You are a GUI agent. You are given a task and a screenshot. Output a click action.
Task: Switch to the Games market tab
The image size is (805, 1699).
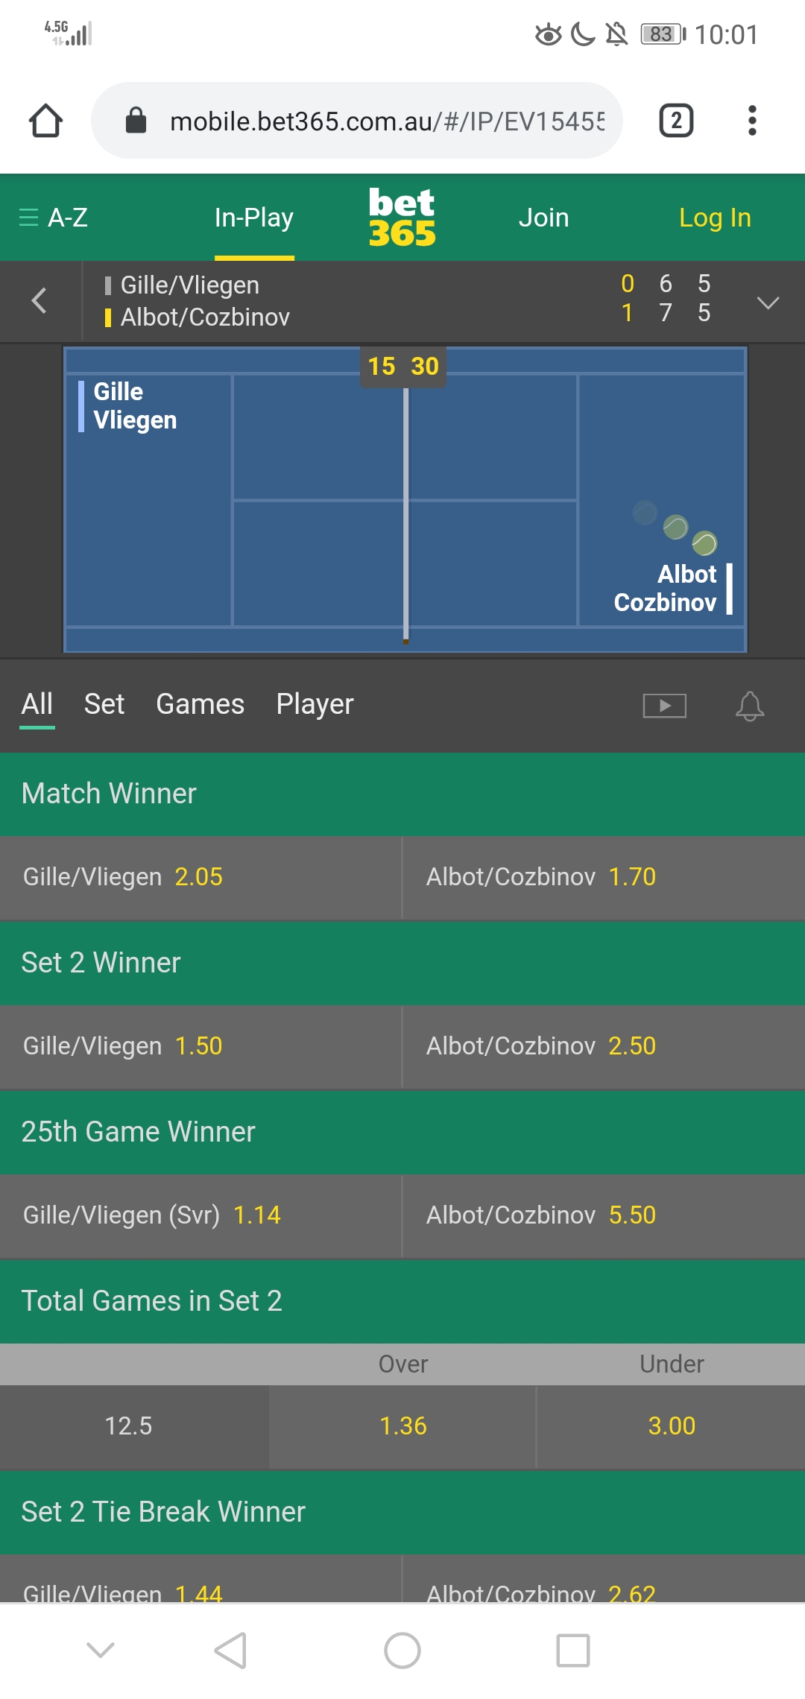(x=201, y=704)
